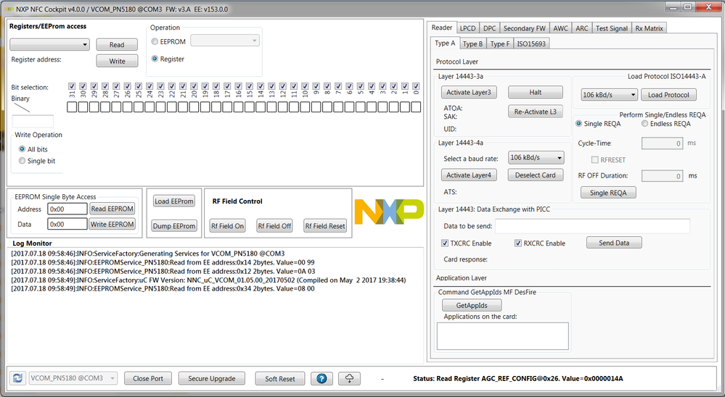
Task: Switch to the Reader tab
Action: tap(441, 28)
